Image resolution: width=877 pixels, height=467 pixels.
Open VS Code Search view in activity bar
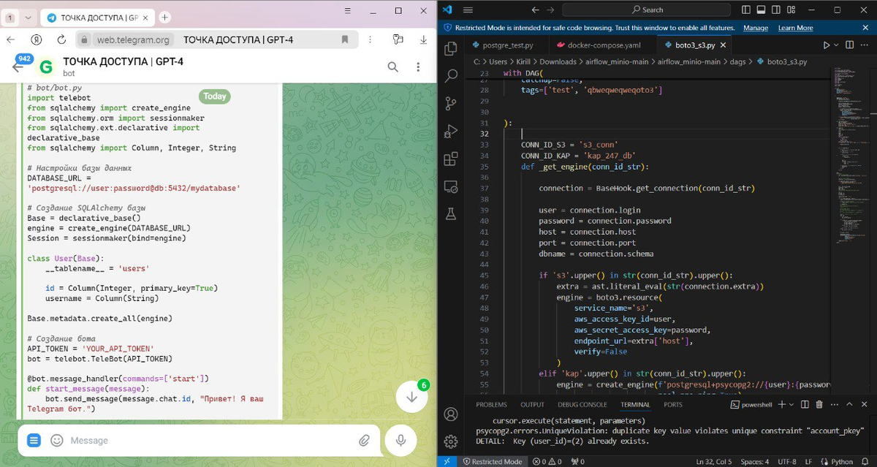coord(451,75)
